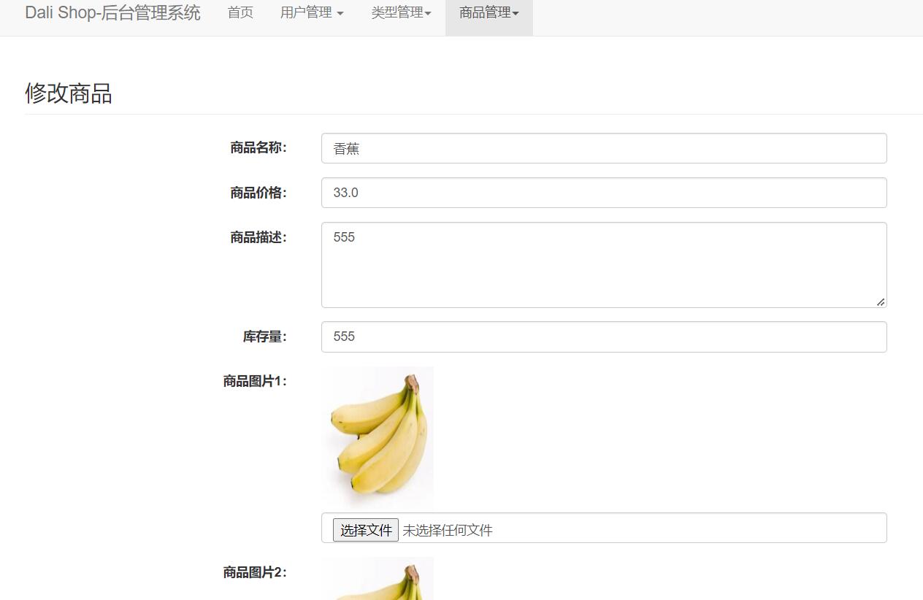Focus the 库存量 input field
Image resolution: width=923 pixels, height=600 pixels.
(604, 336)
